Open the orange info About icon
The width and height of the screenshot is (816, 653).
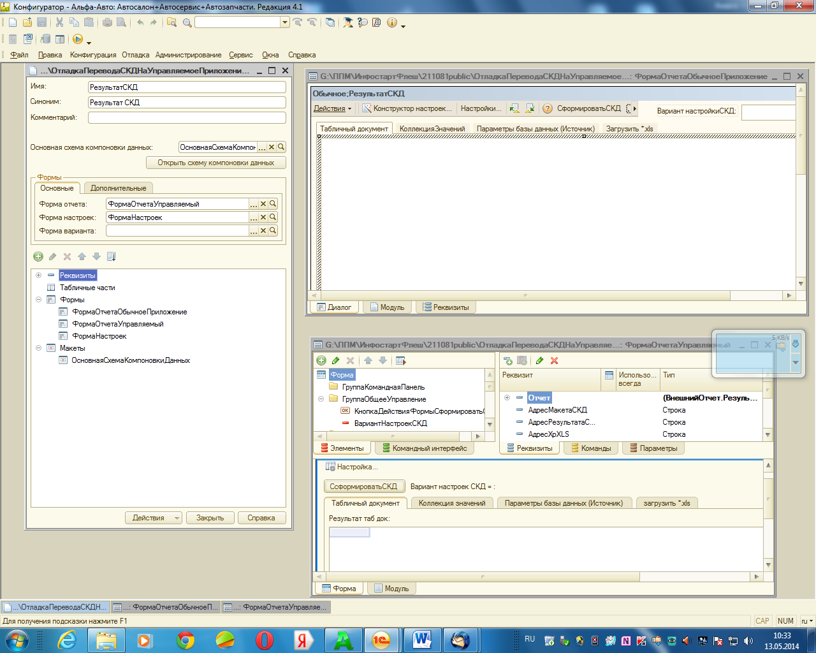click(392, 22)
